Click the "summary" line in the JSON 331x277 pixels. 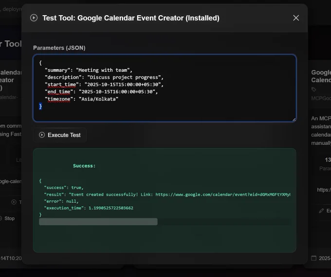click(89, 70)
